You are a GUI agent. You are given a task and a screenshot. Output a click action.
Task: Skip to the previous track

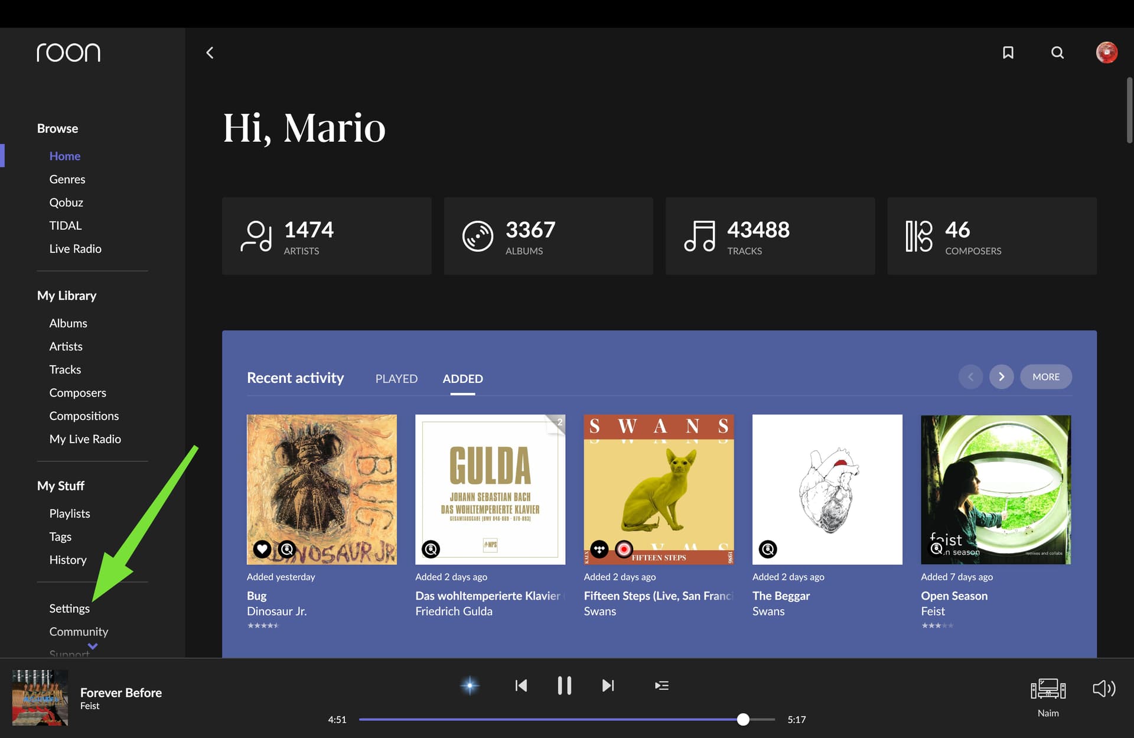click(521, 685)
